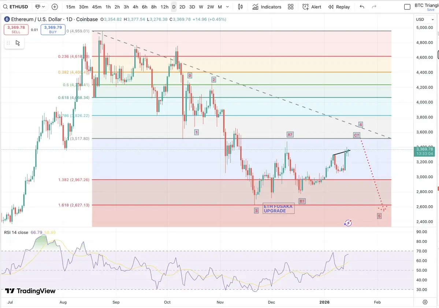Click the TradingView logo
Image resolution: width=439 pixels, height=308 pixels.
pos(30,291)
